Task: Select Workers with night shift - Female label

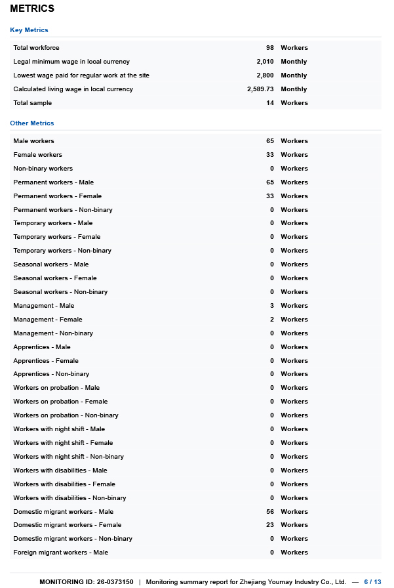Action: tap(63, 443)
